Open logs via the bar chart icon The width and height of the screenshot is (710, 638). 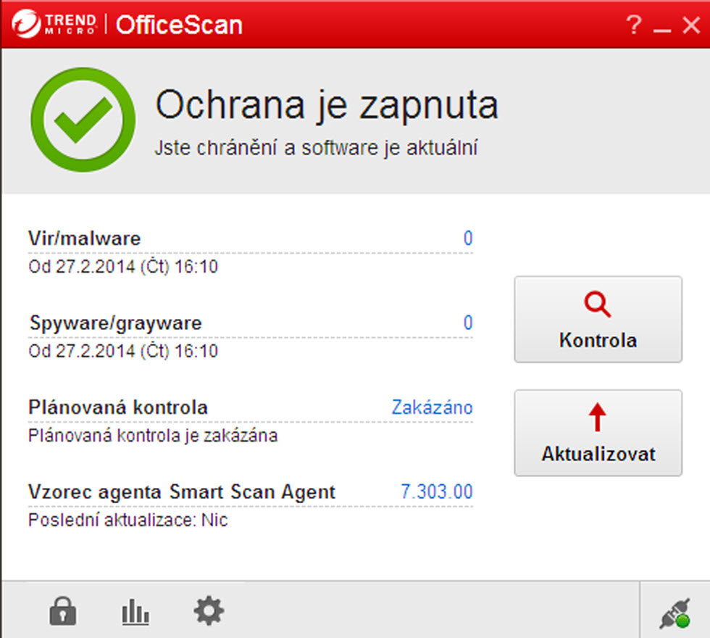pos(135,613)
